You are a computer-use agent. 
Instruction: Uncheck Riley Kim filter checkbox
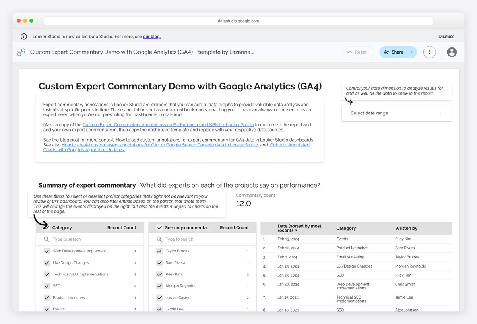pyautogui.click(x=159, y=274)
